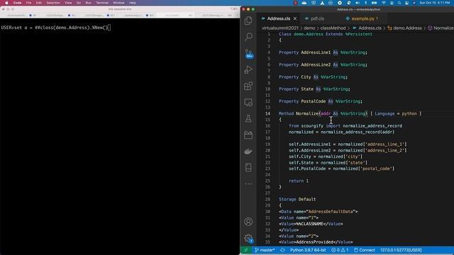Open the Help menu
This screenshot has height=255, width=454.
pos(133,3)
